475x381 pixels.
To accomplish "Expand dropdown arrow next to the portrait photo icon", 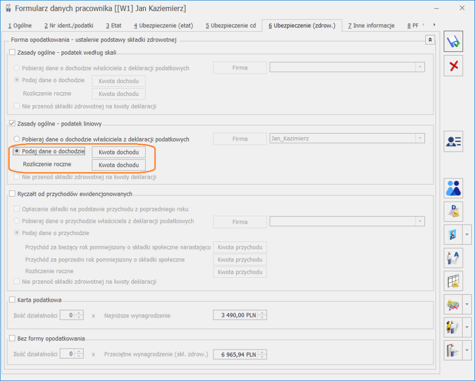I will [x=468, y=235].
